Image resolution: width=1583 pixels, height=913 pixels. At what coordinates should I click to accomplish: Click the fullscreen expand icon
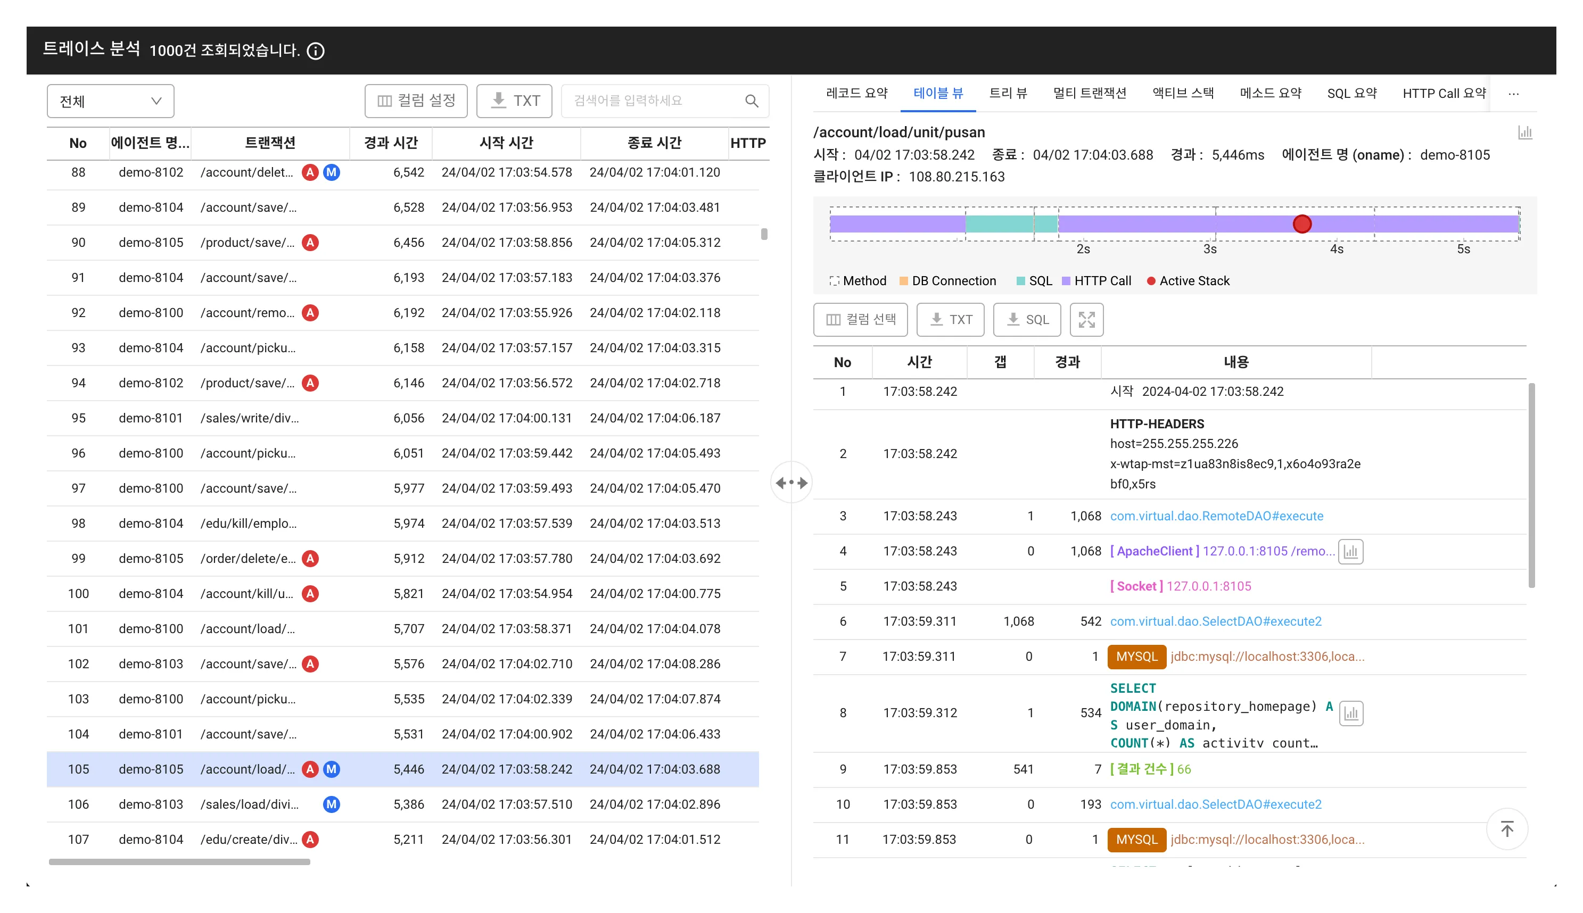tap(1086, 320)
